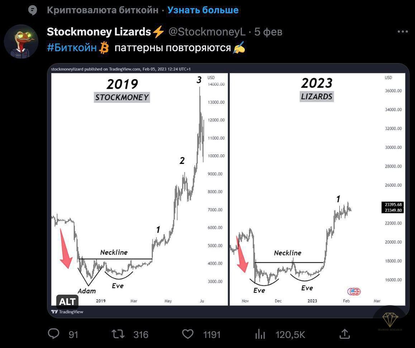
Task: Click the Узнать больше link
Action: pos(203,10)
